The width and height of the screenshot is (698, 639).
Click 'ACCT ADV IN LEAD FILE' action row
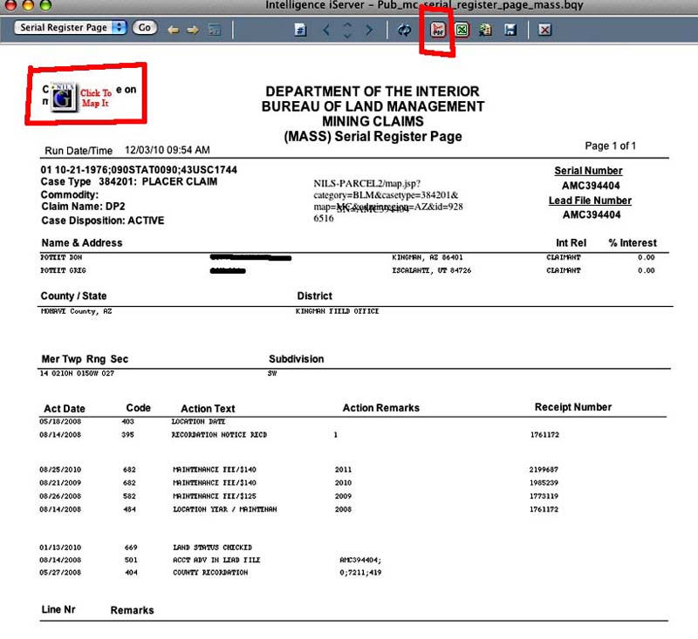click(x=216, y=561)
